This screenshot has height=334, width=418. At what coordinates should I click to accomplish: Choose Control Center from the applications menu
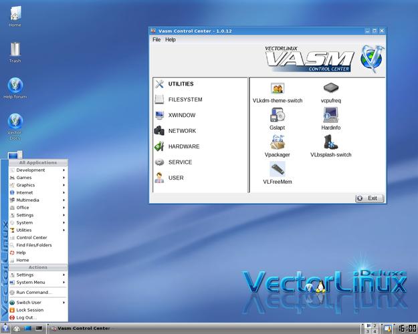point(38,238)
